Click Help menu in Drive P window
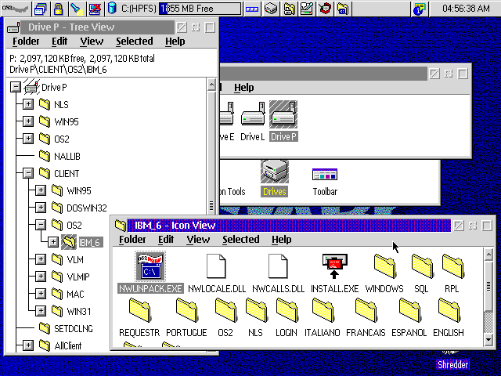501x376 pixels. pos(175,41)
